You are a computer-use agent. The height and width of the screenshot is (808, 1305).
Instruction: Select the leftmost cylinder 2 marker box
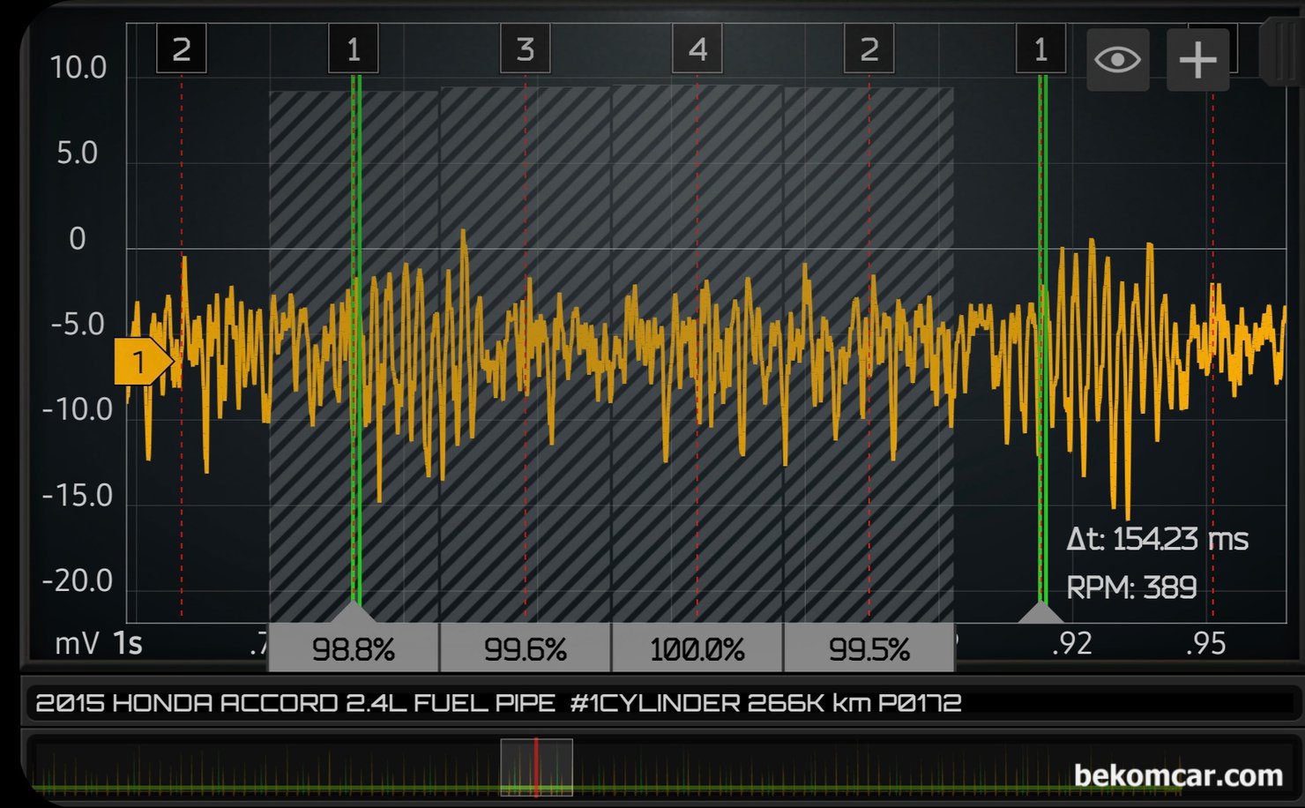(x=182, y=49)
